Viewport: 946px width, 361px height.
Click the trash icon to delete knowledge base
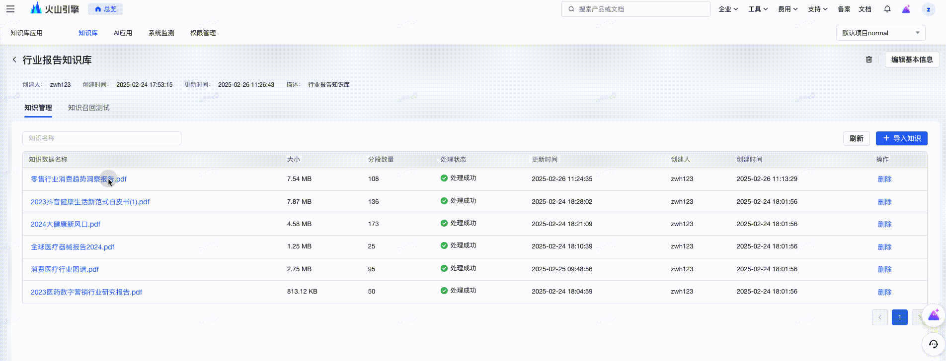pyautogui.click(x=869, y=60)
